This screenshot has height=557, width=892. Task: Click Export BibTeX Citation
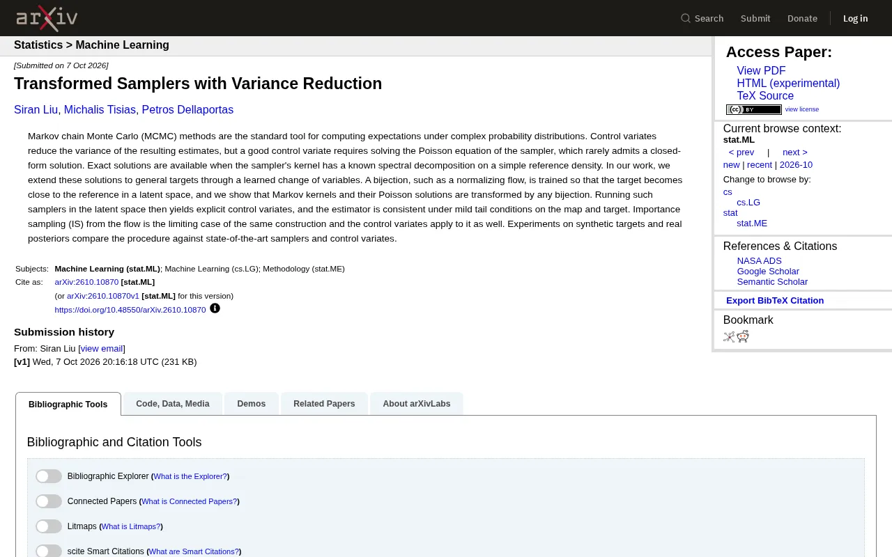pyautogui.click(x=775, y=301)
